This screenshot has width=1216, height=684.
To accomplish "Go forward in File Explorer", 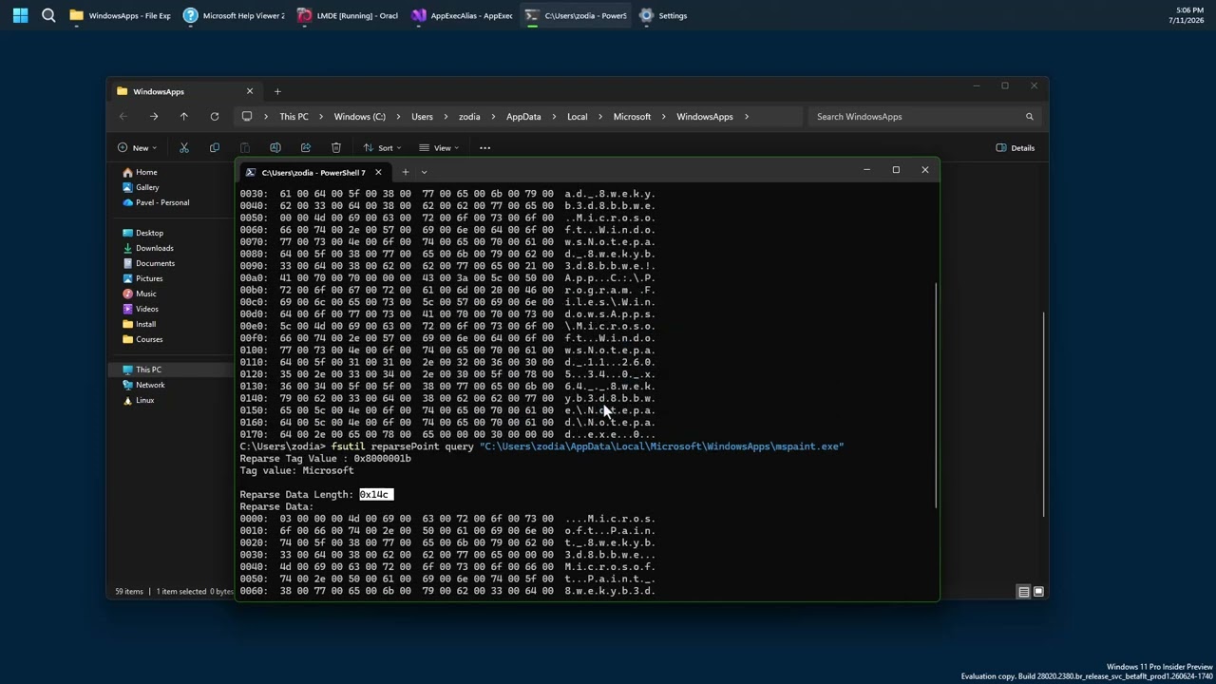I will pyautogui.click(x=154, y=117).
